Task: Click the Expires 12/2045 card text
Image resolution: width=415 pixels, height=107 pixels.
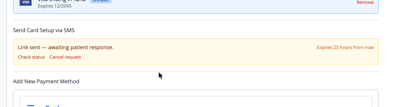Action: click(55, 6)
